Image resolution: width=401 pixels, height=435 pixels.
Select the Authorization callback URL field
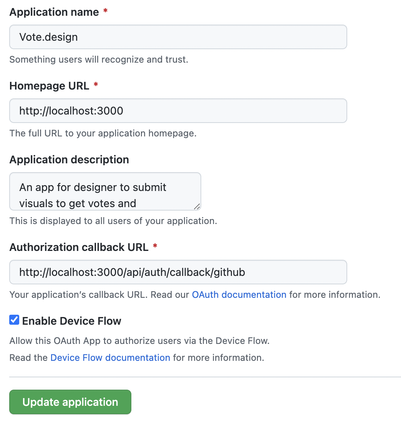pos(178,272)
